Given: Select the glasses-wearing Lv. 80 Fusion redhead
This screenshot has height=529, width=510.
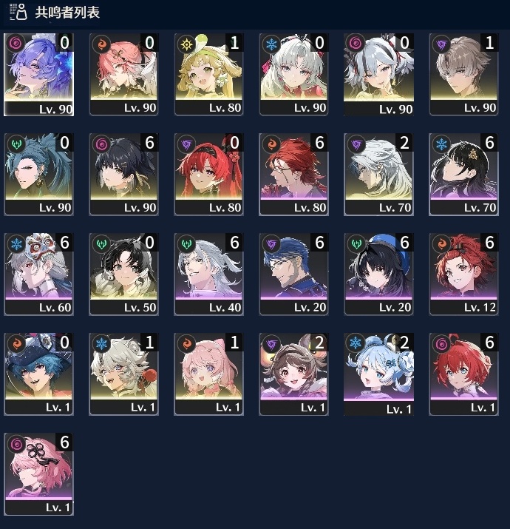Looking at the screenshot, I should pos(293,175).
